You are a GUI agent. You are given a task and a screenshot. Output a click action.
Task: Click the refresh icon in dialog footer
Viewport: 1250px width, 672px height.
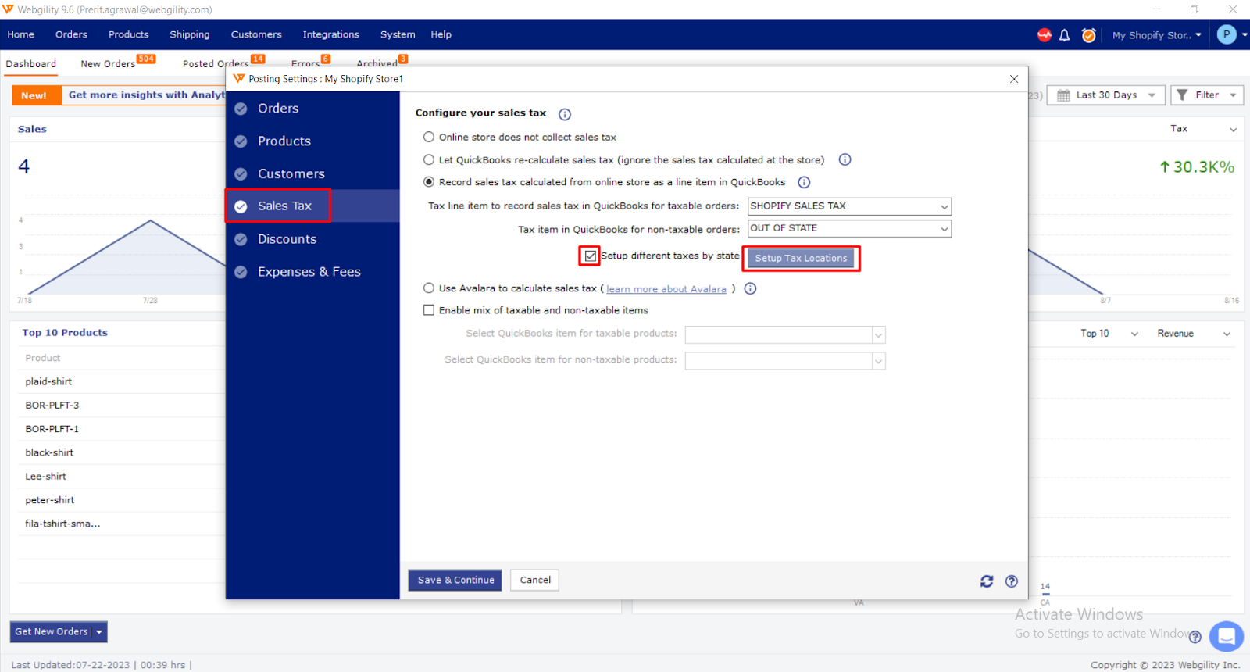987,581
